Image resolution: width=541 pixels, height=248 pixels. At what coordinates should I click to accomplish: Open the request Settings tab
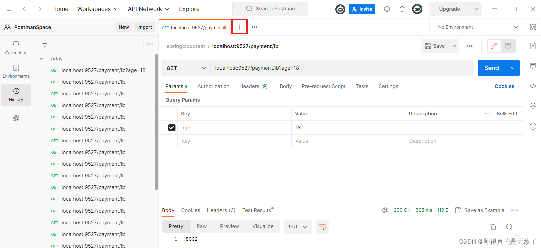point(388,86)
